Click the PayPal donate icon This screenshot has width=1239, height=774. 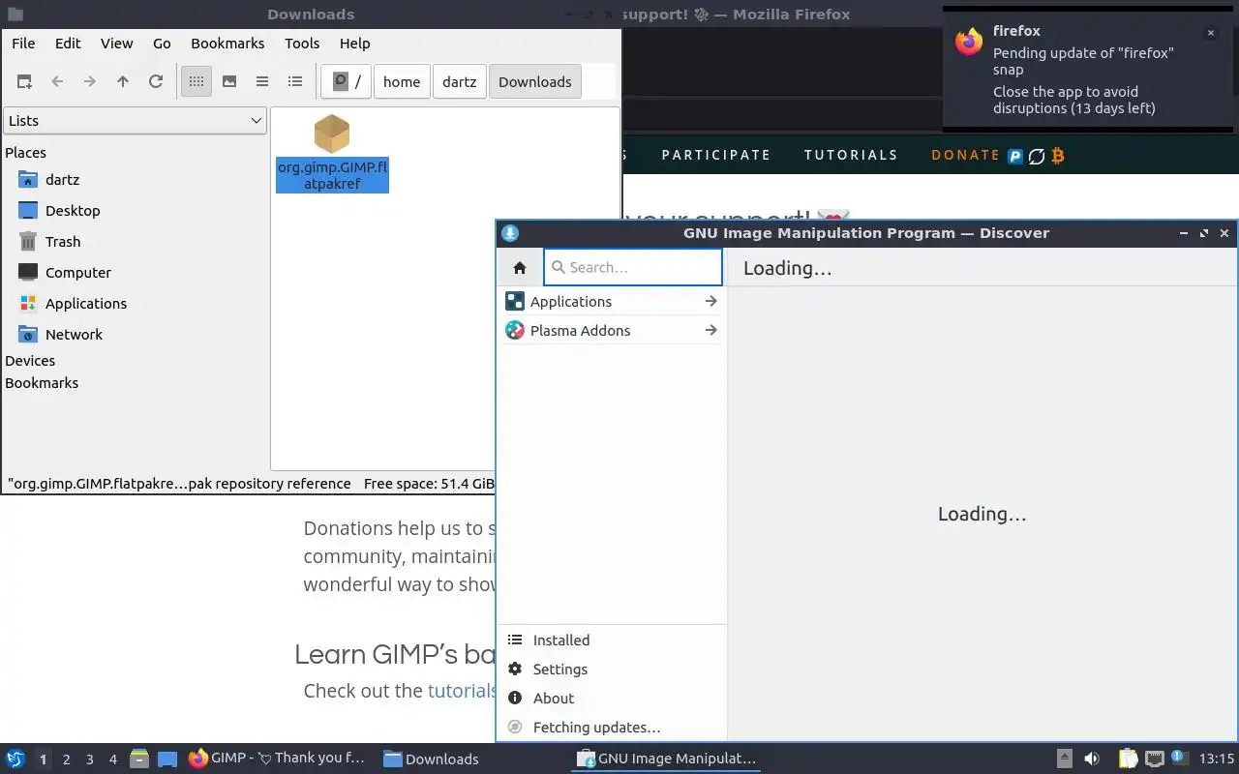(1015, 156)
